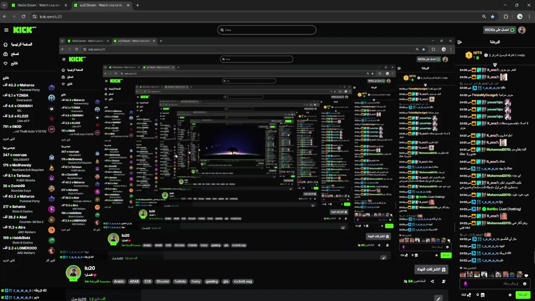Click the pencil edit icon below stream info
This screenshot has height=301, width=535.
tap(438, 298)
